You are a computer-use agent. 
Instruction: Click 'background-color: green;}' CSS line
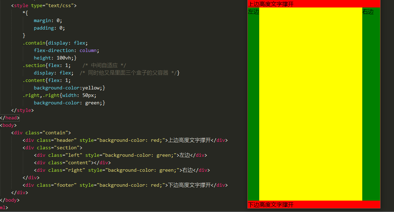pyautogui.click(x=70, y=103)
